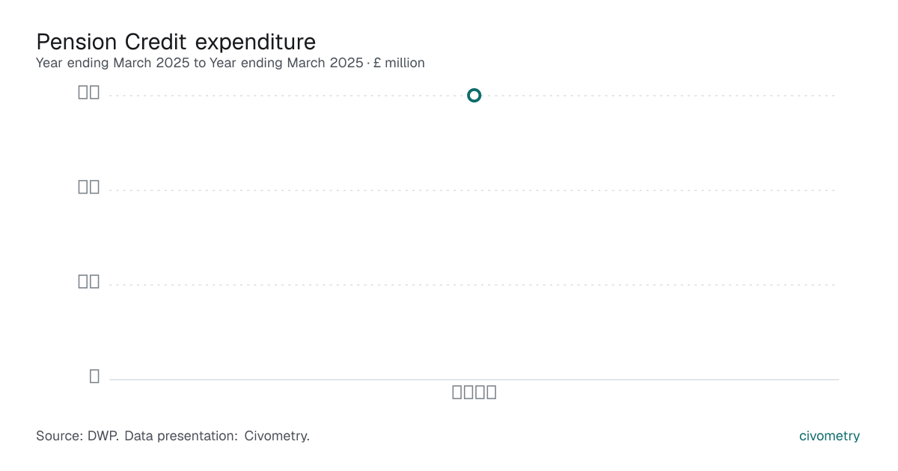
Task: Click the x-axis tick label under the data point
Action: 474,392
